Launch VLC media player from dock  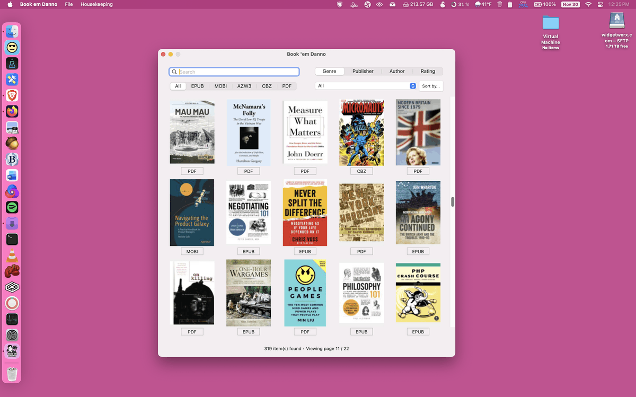(x=12, y=256)
